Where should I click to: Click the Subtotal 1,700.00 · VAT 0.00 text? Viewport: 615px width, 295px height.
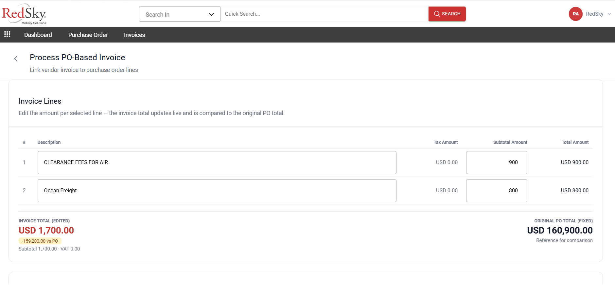click(x=49, y=249)
